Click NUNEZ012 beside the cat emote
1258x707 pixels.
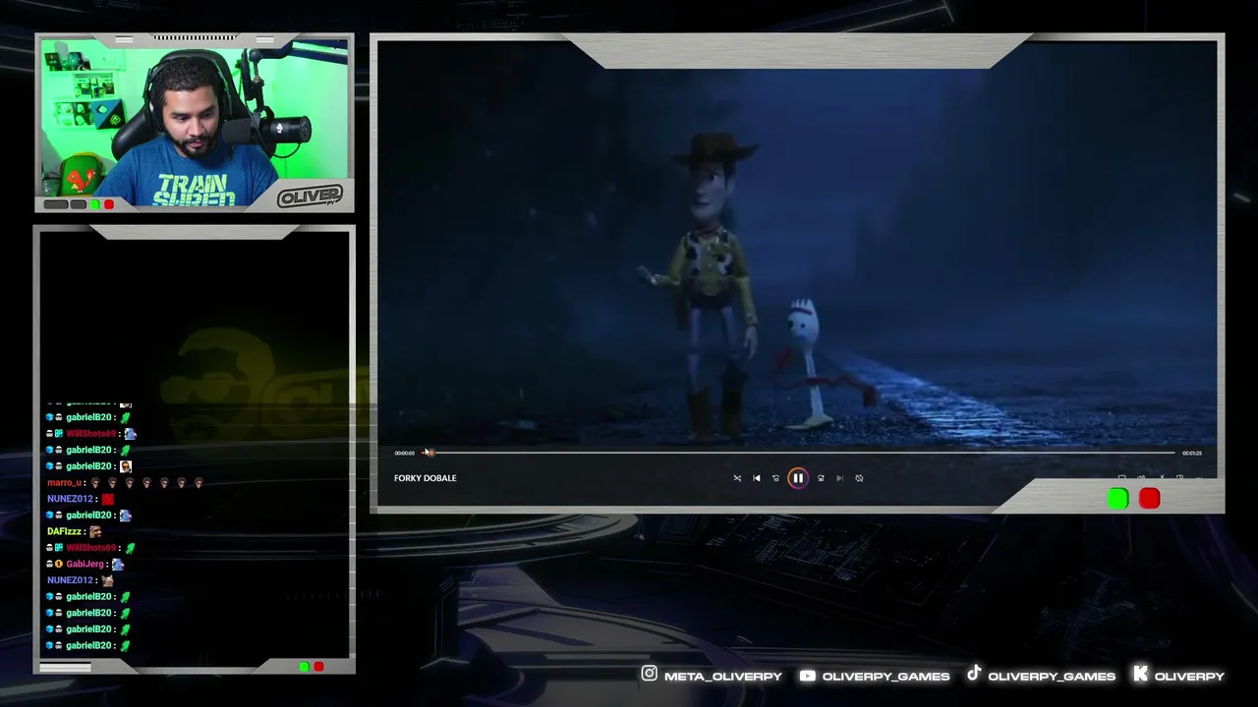click(70, 580)
